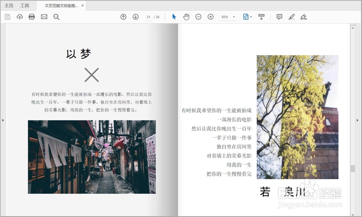Expand the left navigation side panel
The width and height of the screenshot is (362, 217).
click(3, 120)
